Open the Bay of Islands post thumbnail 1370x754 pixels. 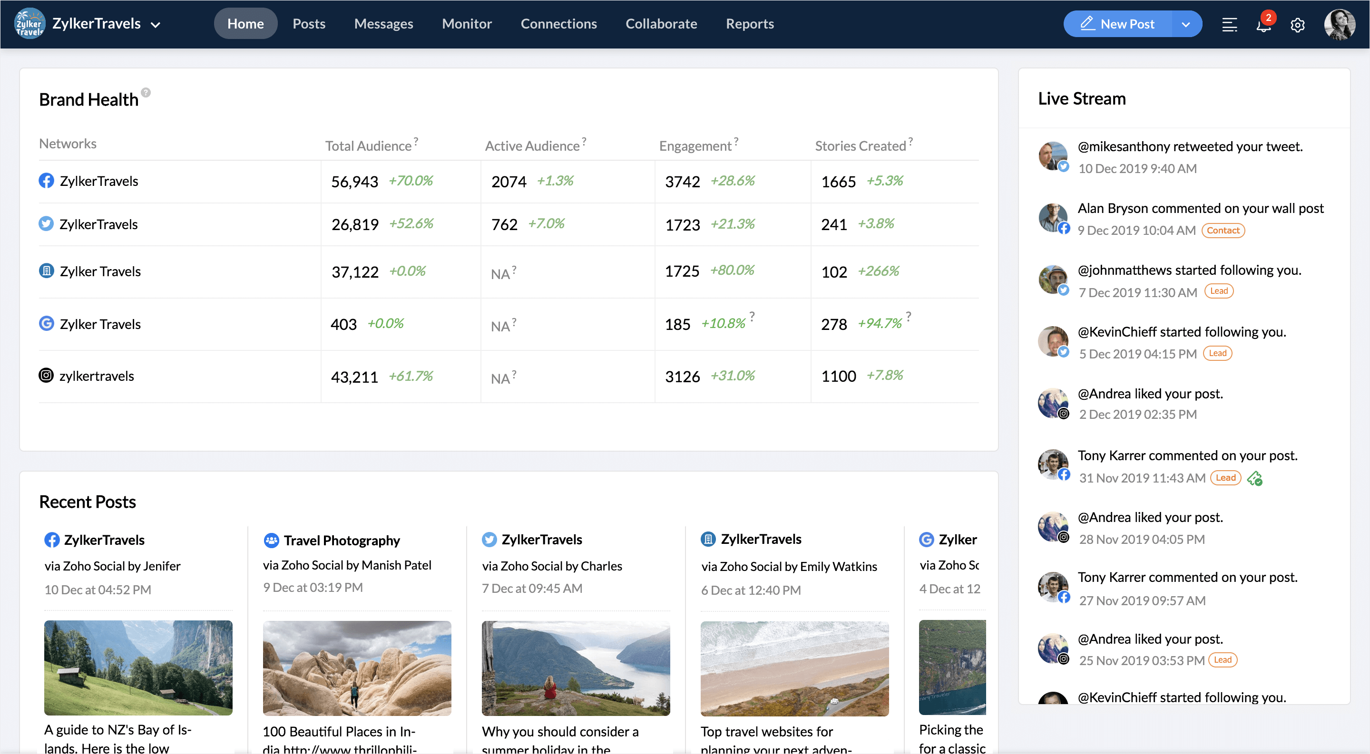(138, 667)
